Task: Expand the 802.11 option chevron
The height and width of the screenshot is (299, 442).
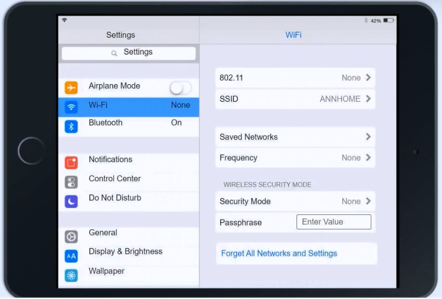Action: tap(368, 78)
